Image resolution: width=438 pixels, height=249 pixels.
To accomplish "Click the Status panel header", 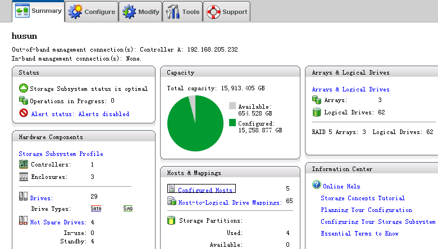I will 84,72.
